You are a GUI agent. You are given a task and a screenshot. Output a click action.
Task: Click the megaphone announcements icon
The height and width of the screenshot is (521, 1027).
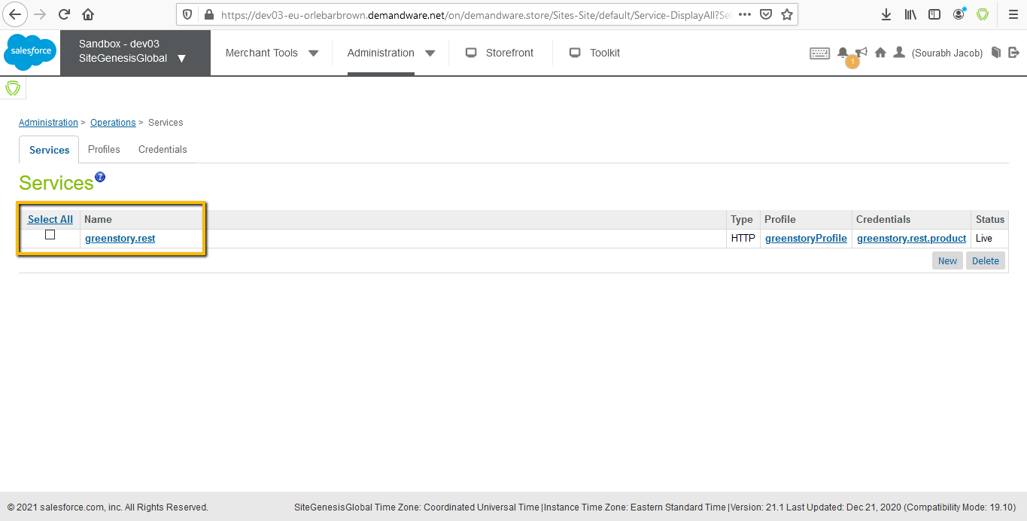pos(861,52)
